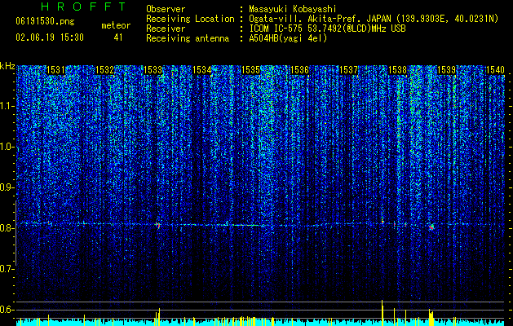Click meteor echo just before 1538
The height and width of the screenshot is (326, 513).
tap(383, 222)
